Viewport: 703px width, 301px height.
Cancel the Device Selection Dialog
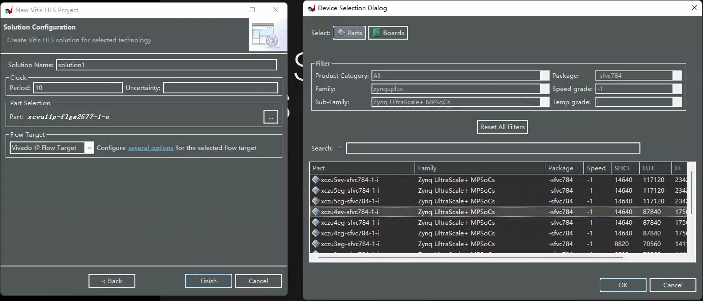tap(673, 285)
